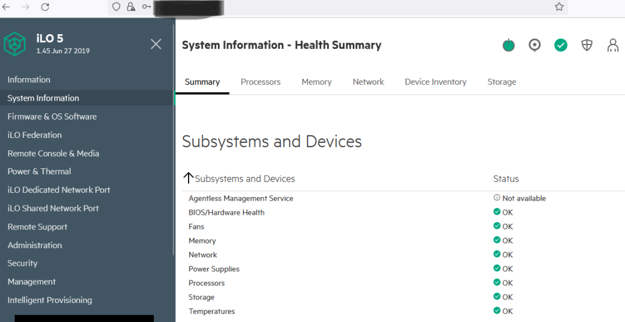This screenshot has width=625, height=322.
Task: Click the Fans row label
Action: click(x=196, y=226)
